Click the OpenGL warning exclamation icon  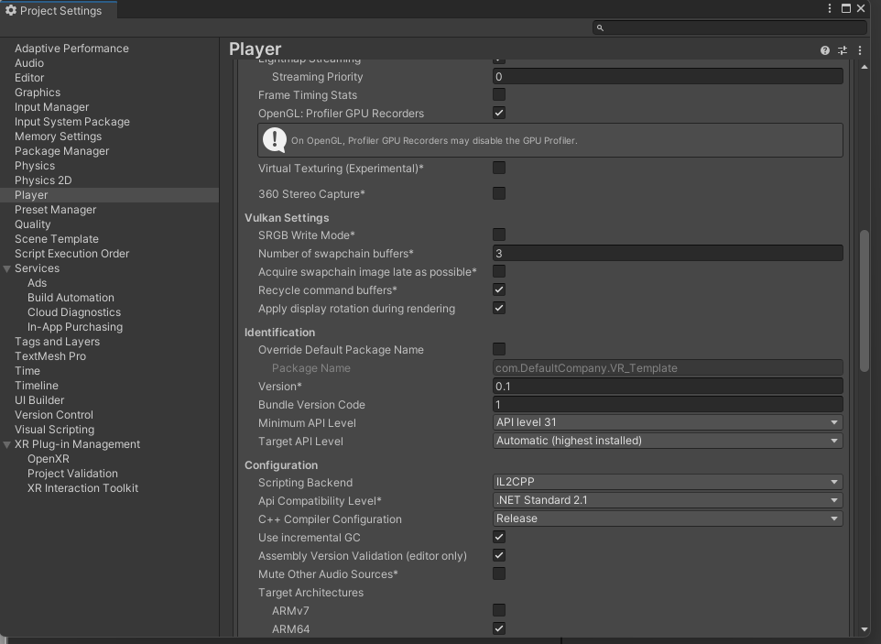(x=275, y=139)
